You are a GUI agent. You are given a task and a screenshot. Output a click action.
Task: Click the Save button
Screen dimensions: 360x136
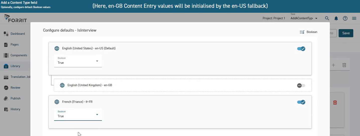pyautogui.click(x=346, y=33)
